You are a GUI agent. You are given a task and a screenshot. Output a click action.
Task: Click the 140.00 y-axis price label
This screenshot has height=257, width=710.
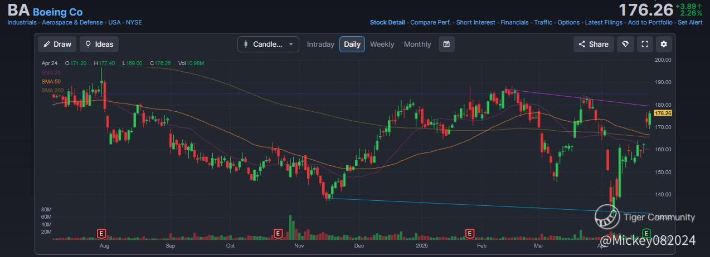[x=663, y=194]
